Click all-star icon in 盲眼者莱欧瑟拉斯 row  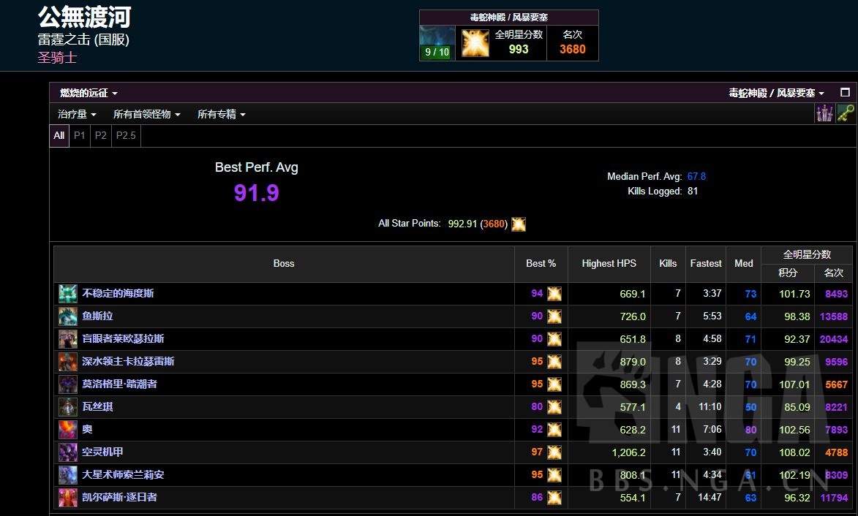[x=554, y=339]
